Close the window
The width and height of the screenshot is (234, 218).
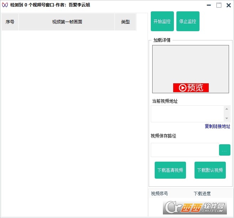[228, 5]
